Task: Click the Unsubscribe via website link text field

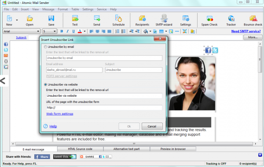Action: (x=104, y=96)
